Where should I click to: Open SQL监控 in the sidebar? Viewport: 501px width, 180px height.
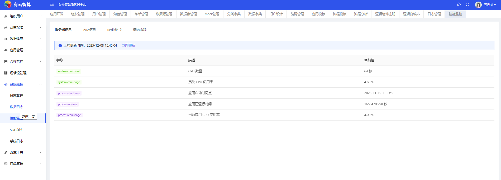pyautogui.click(x=16, y=130)
